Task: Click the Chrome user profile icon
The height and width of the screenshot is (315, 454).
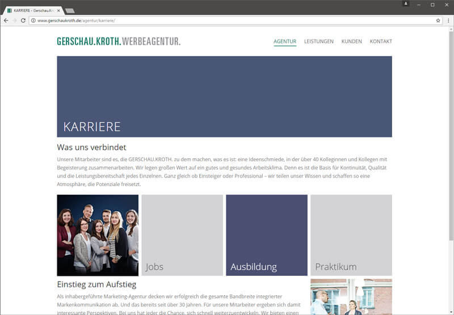Action: pyautogui.click(x=406, y=3)
